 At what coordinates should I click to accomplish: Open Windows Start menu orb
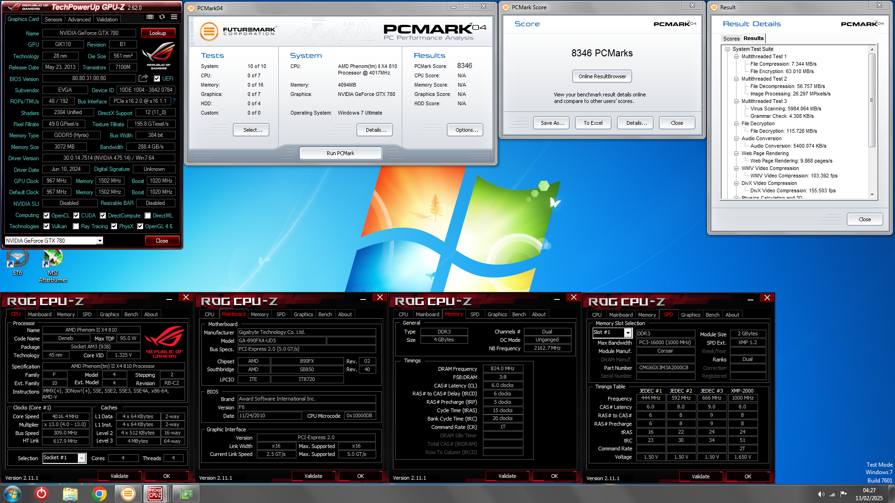[x=13, y=494]
